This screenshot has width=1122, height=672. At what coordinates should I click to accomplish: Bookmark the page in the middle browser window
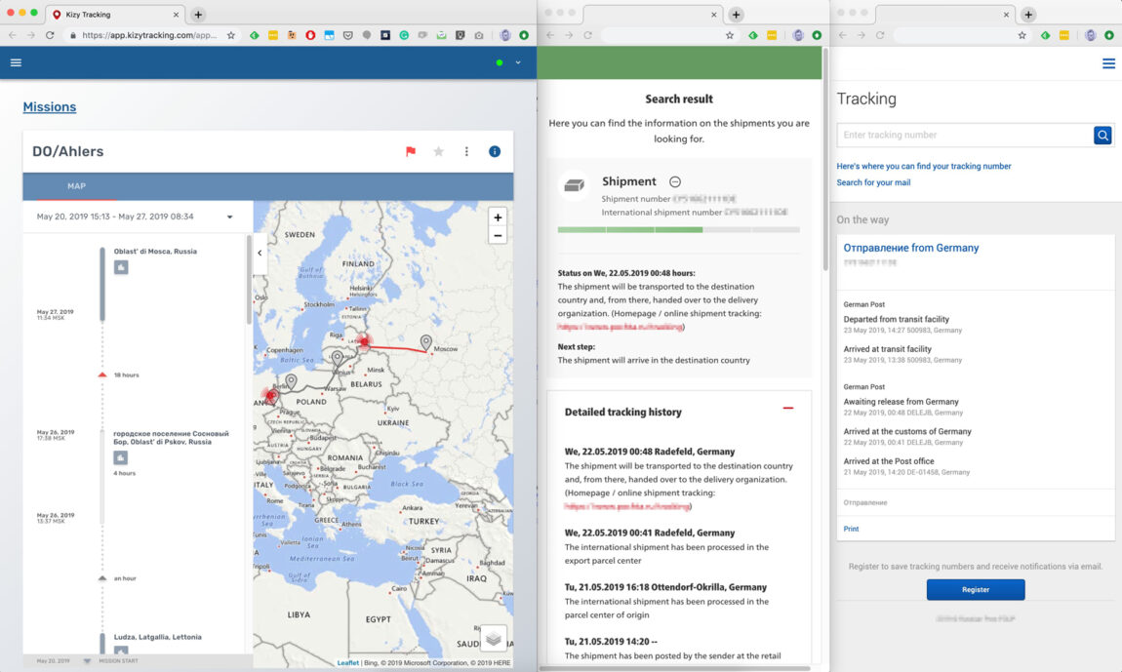[x=729, y=35]
